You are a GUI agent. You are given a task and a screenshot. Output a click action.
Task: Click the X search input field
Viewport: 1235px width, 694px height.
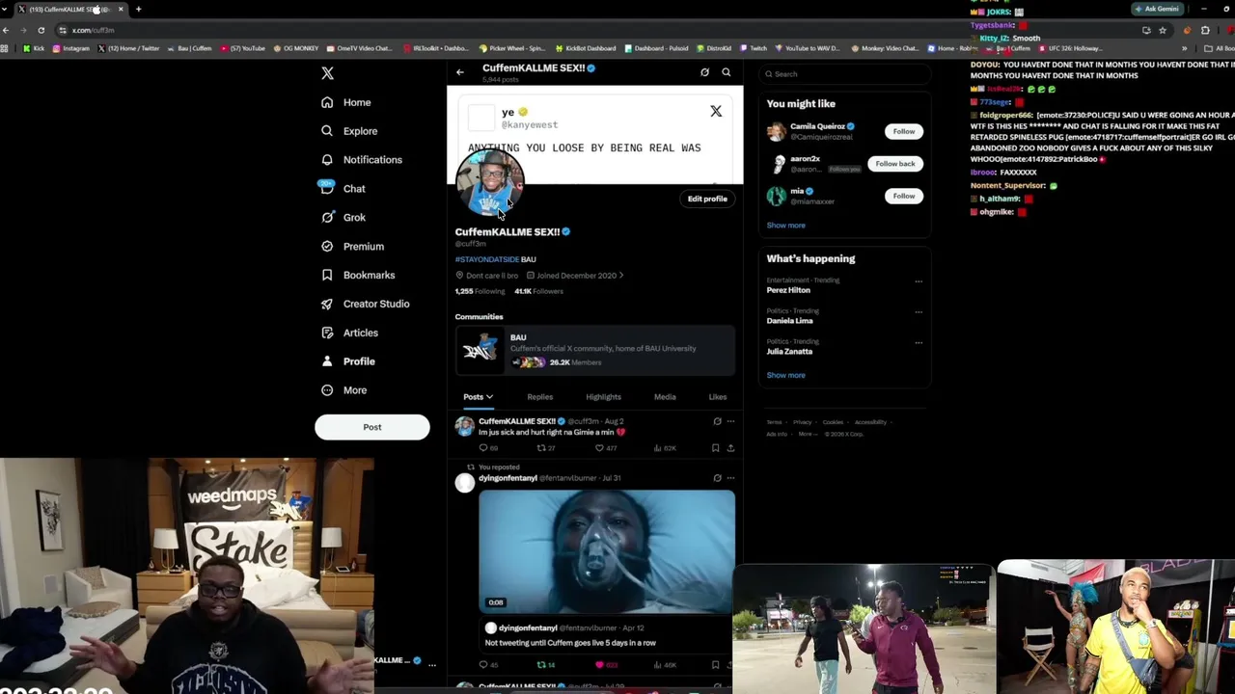pyautogui.click(x=845, y=74)
